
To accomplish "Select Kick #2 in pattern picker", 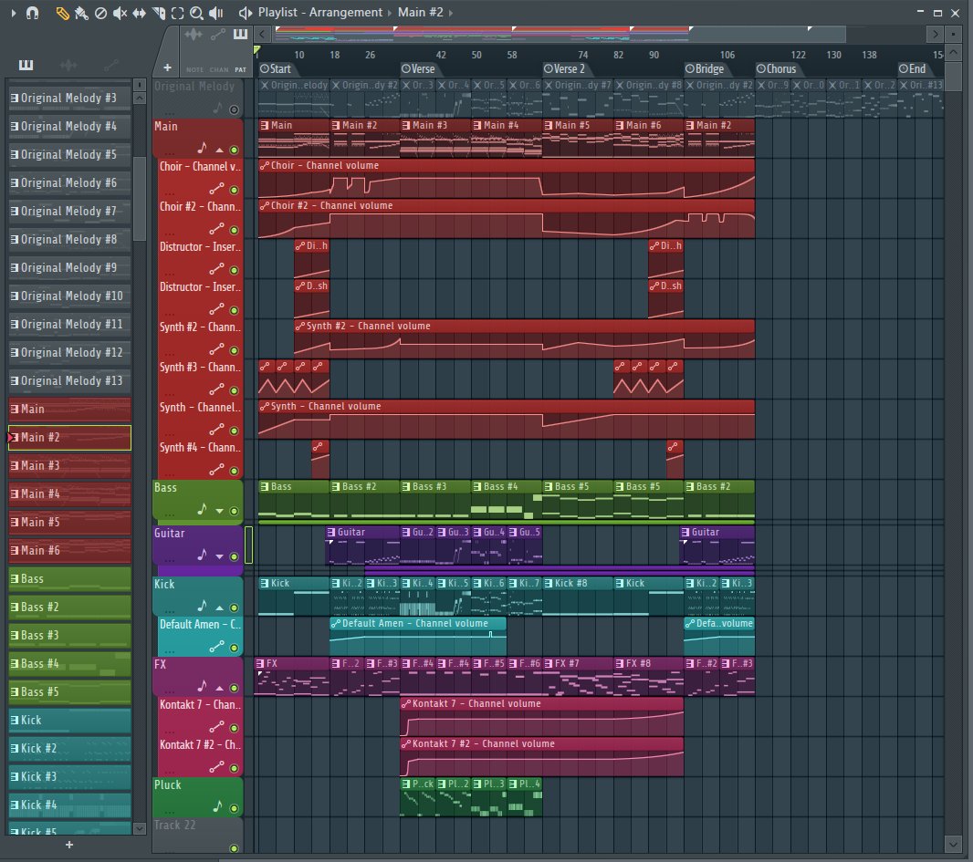I will coord(69,748).
